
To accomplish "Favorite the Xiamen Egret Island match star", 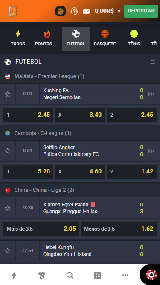I will click(8, 208).
